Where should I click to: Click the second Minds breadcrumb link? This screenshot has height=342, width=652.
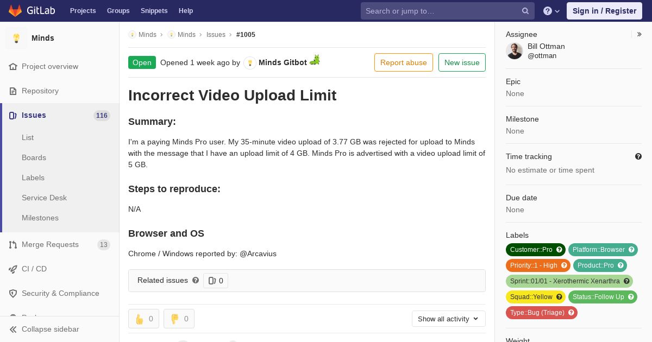pos(181,35)
